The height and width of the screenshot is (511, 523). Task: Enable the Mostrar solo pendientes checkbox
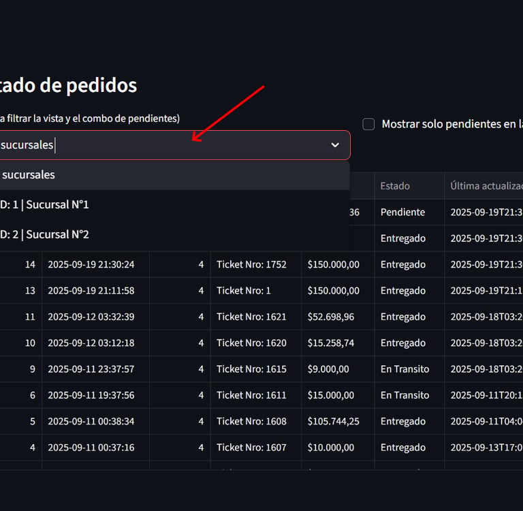368,124
